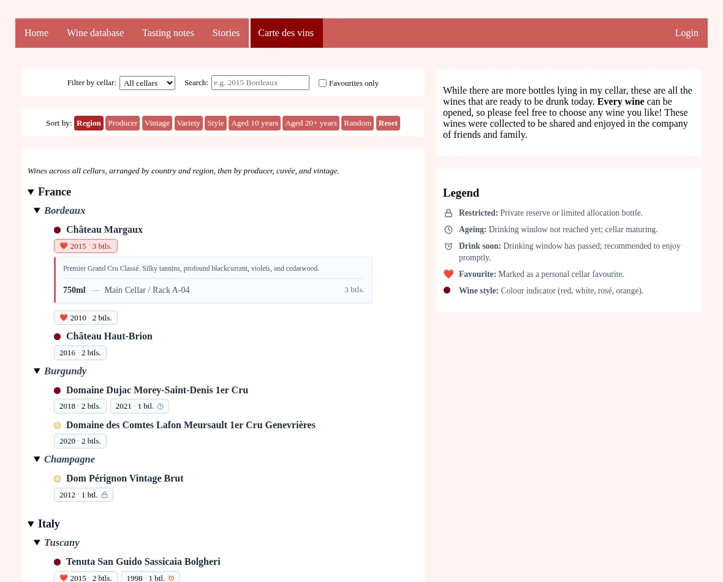
Task: Click the red style dot beside Domaine Dujac
Action: (x=57, y=391)
